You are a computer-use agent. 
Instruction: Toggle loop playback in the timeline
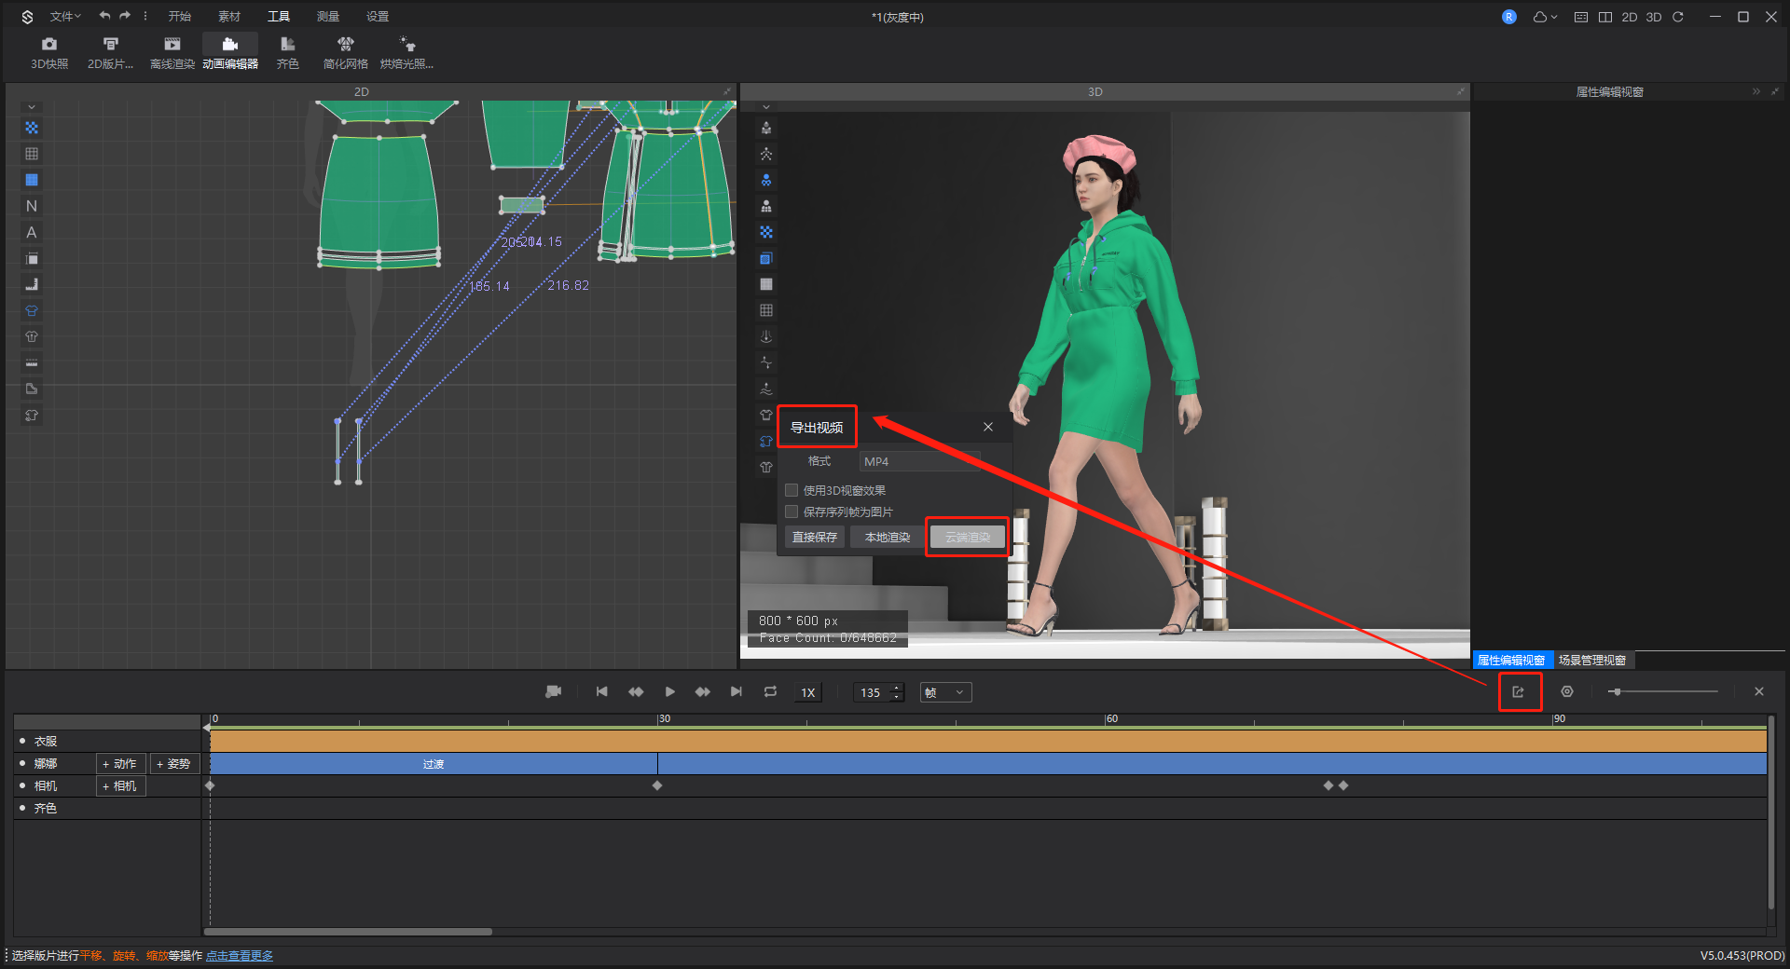770,692
